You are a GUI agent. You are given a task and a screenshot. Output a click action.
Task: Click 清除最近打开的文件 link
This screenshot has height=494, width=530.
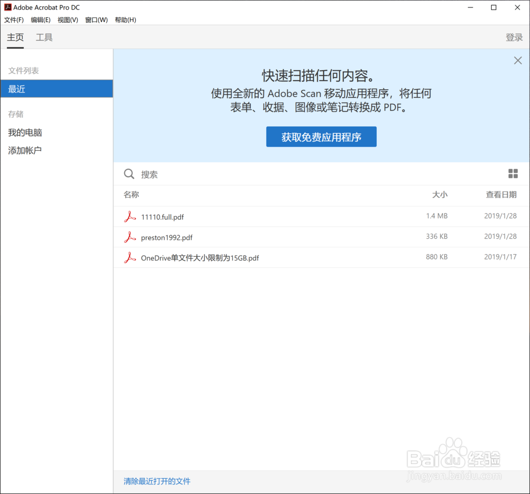[157, 481]
